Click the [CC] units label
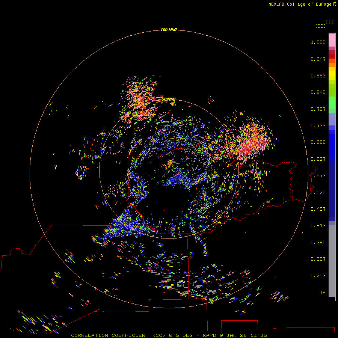The height and width of the screenshot is (338, 338). click(x=320, y=26)
